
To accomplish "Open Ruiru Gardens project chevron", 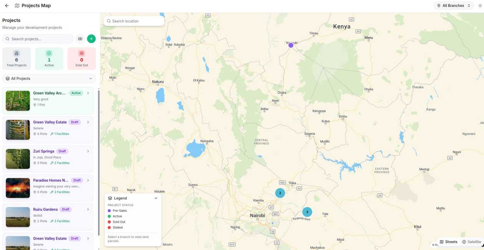I will [x=88, y=209].
